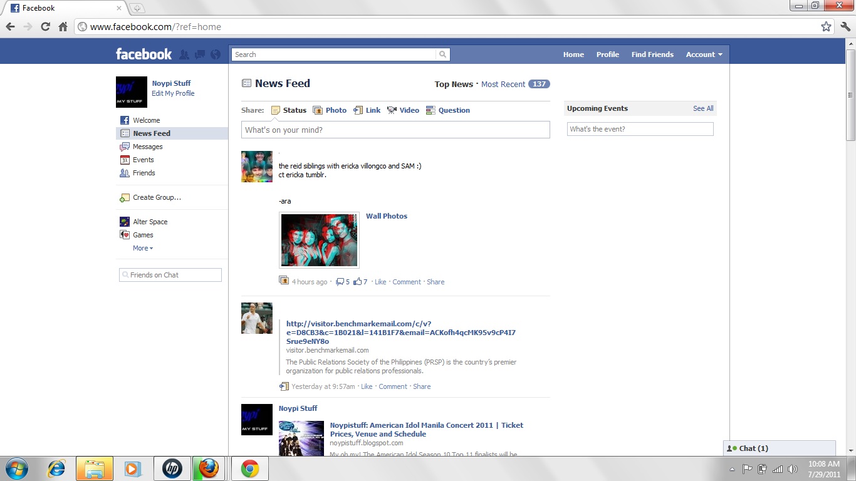Open Firefox from the taskbar

click(209, 468)
